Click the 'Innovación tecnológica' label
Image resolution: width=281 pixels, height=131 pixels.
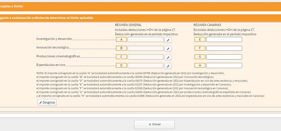53,48
